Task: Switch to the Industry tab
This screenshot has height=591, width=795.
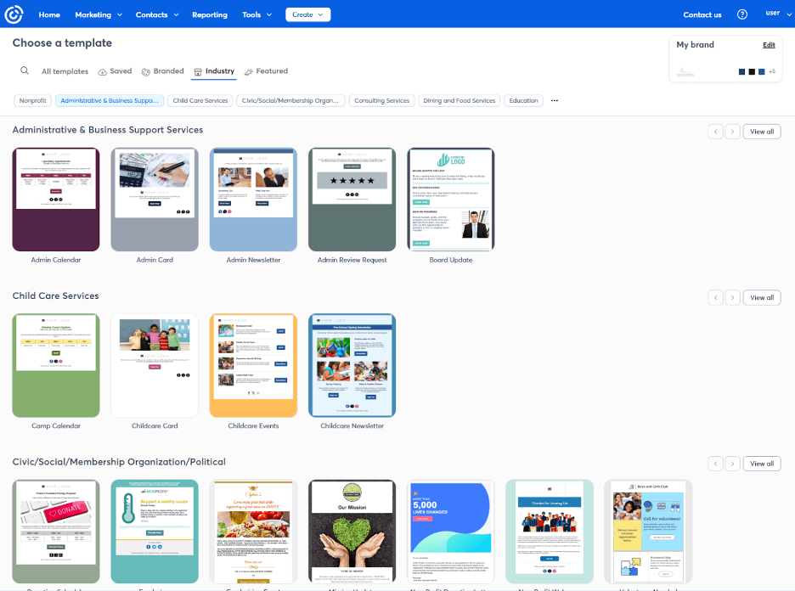Action: tap(214, 71)
